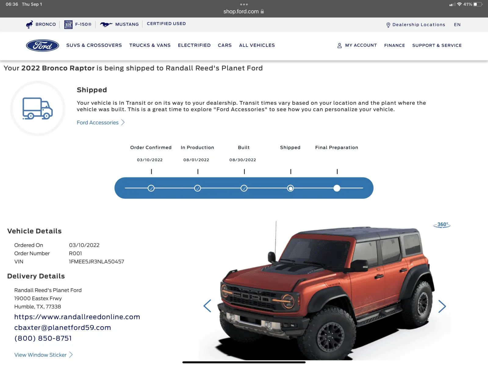This screenshot has height=366, width=488.
Task: Open BRONCO in the top bar
Action: pos(46,24)
